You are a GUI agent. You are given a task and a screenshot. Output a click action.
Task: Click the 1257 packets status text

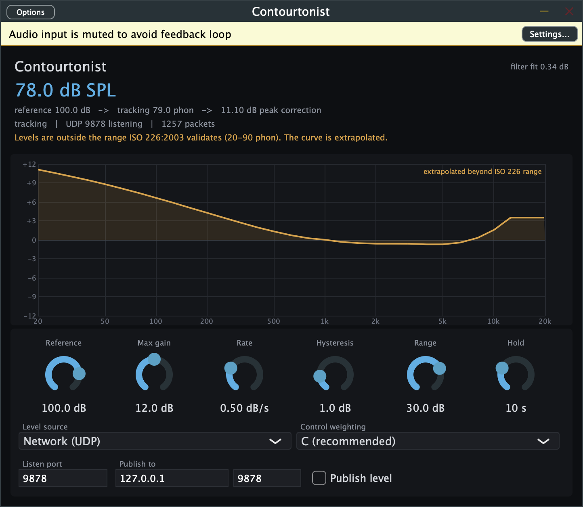pos(188,124)
